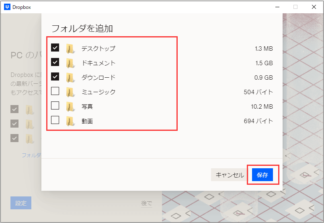Click the 後で link in background window

tap(147, 203)
